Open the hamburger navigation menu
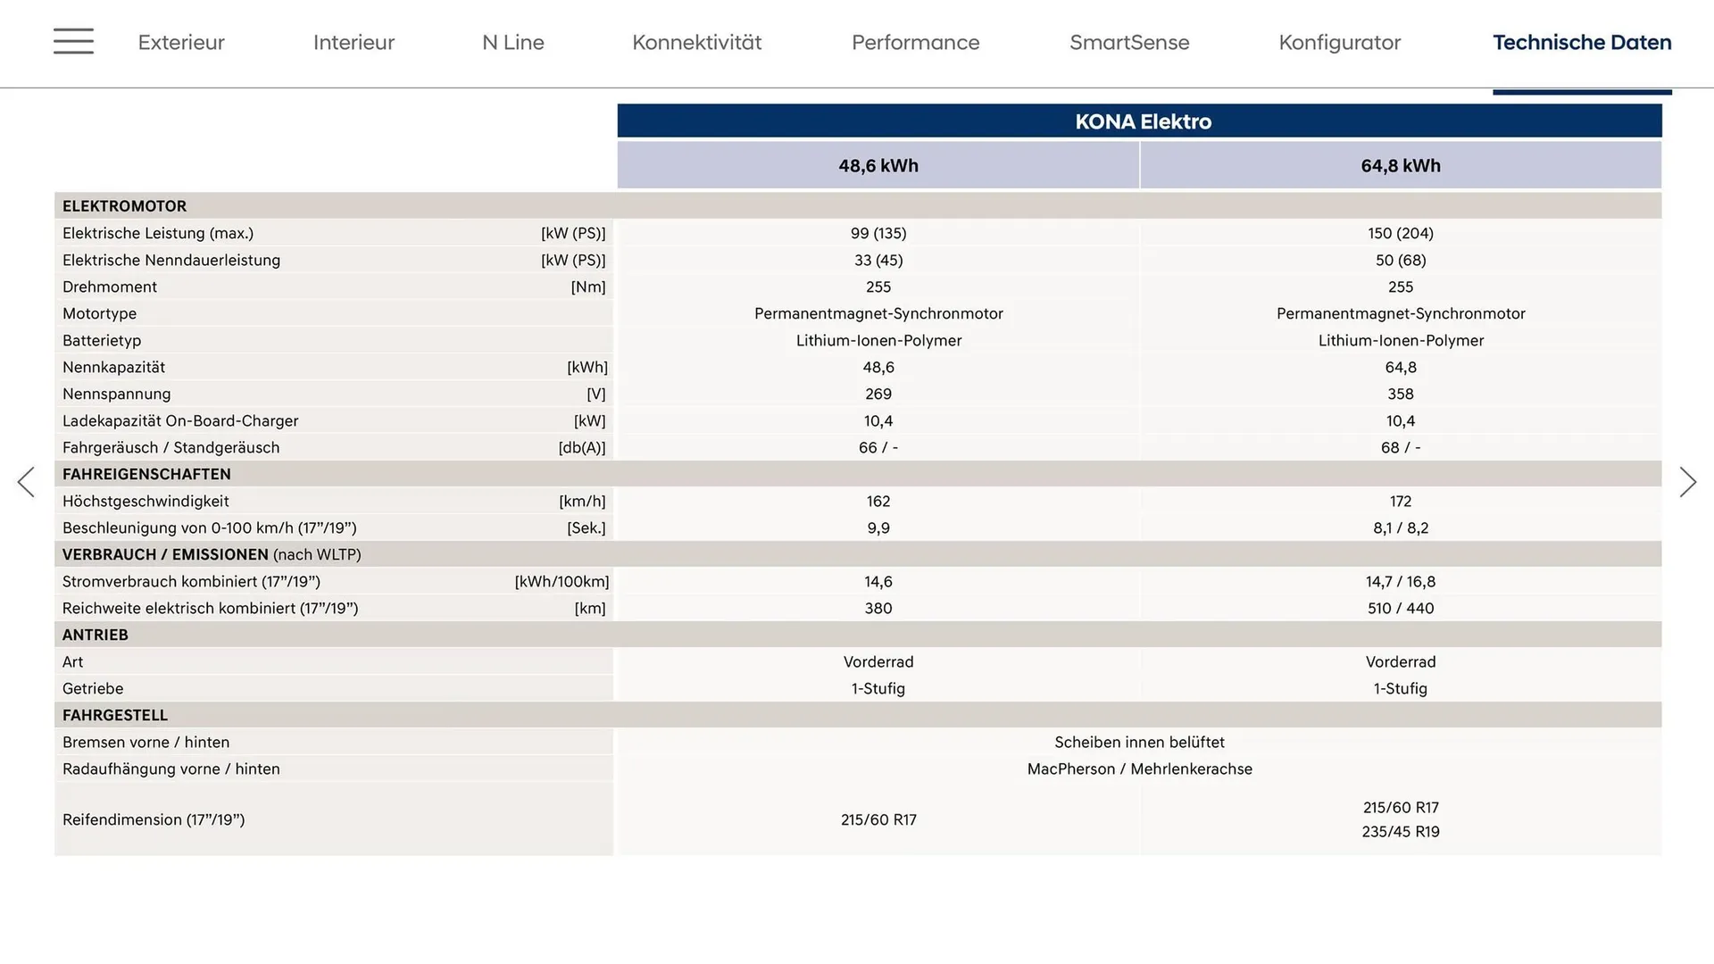Image resolution: width=1714 pixels, height=964 pixels. 73,41
